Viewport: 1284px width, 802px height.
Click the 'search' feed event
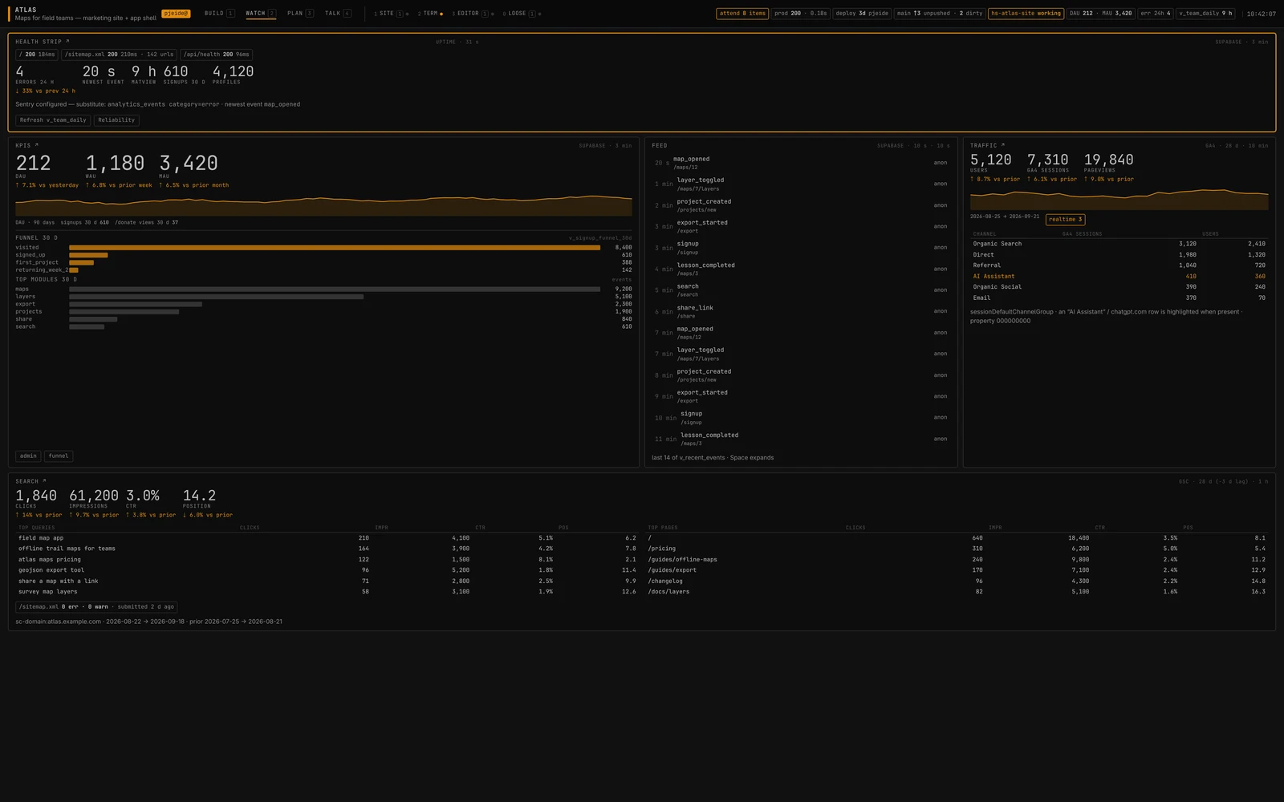click(x=801, y=290)
